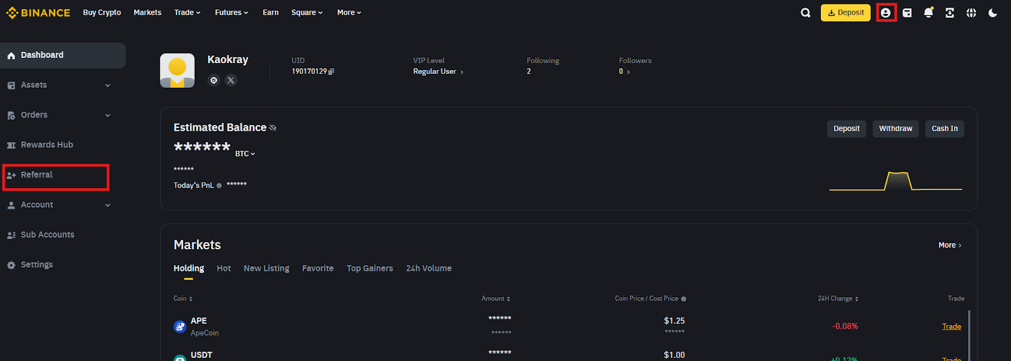Open the notifications bell

click(928, 13)
